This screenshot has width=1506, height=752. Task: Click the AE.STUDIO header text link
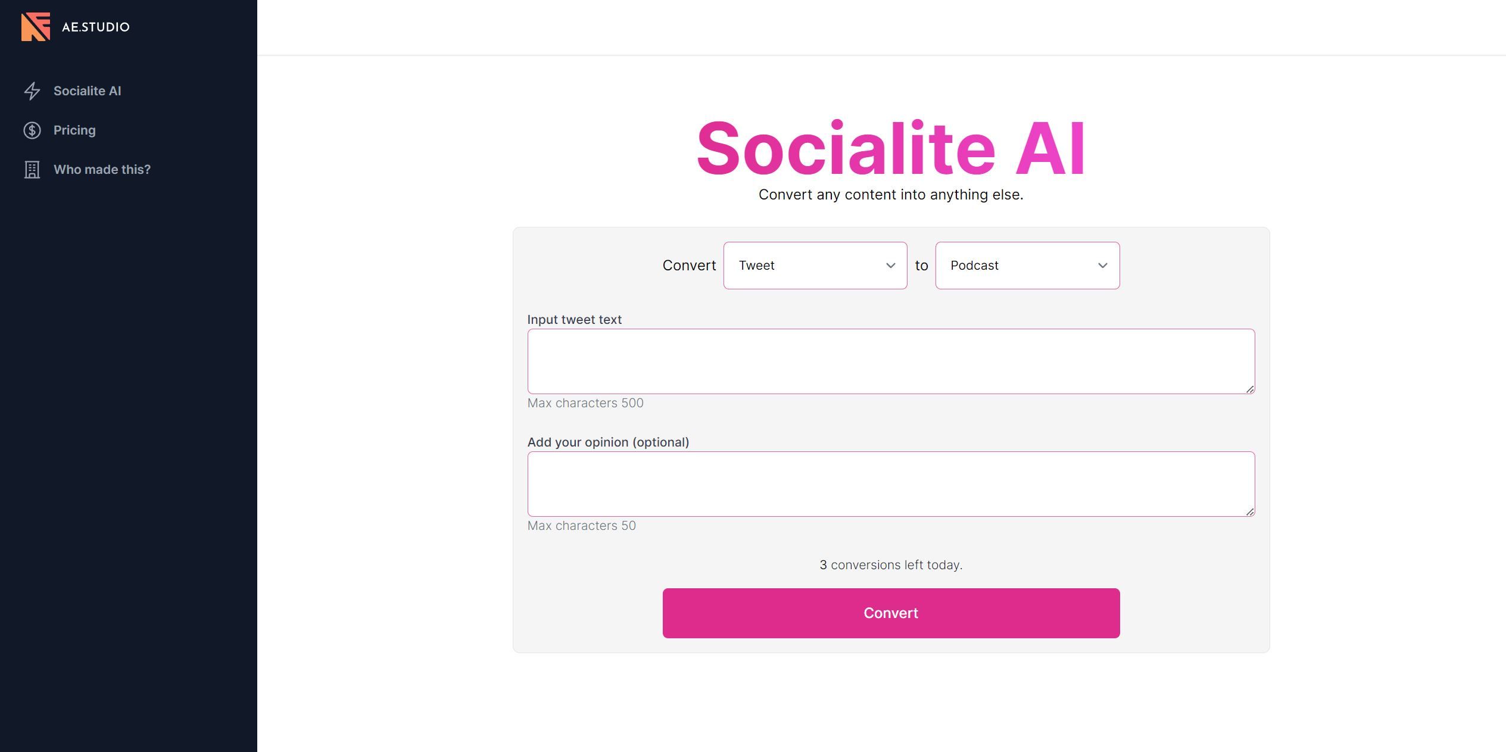(96, 26)
